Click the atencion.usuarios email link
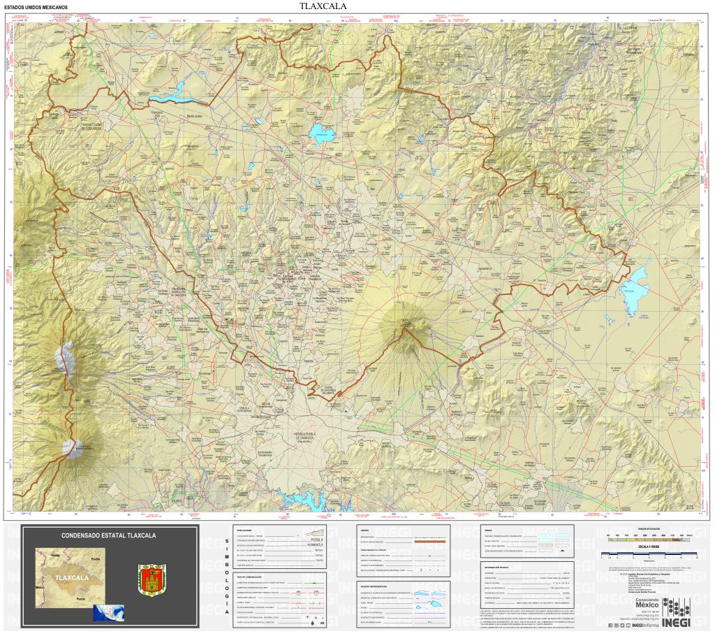The height and width of the screenshot is (636, 715). click(638, 619)
